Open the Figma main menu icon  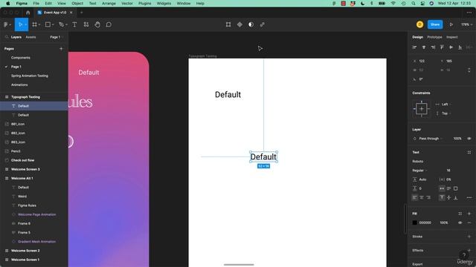pos(6,24)
